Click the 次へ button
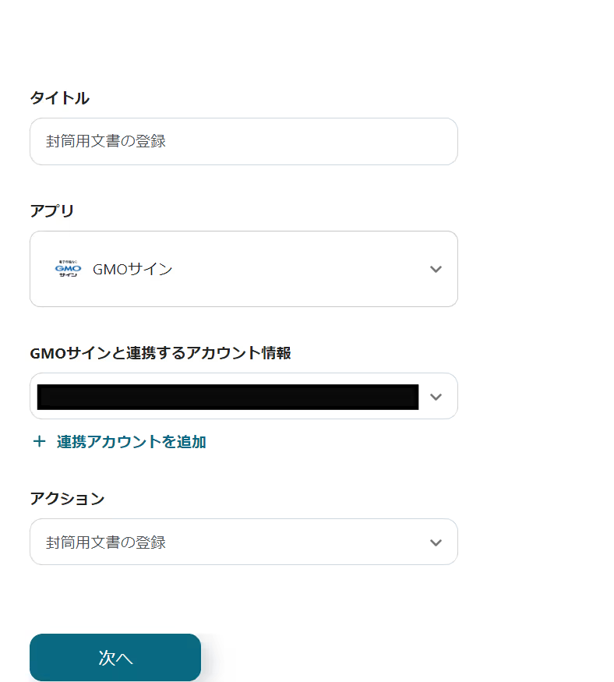The image size is (614, 682). click(x=115, y=657)
